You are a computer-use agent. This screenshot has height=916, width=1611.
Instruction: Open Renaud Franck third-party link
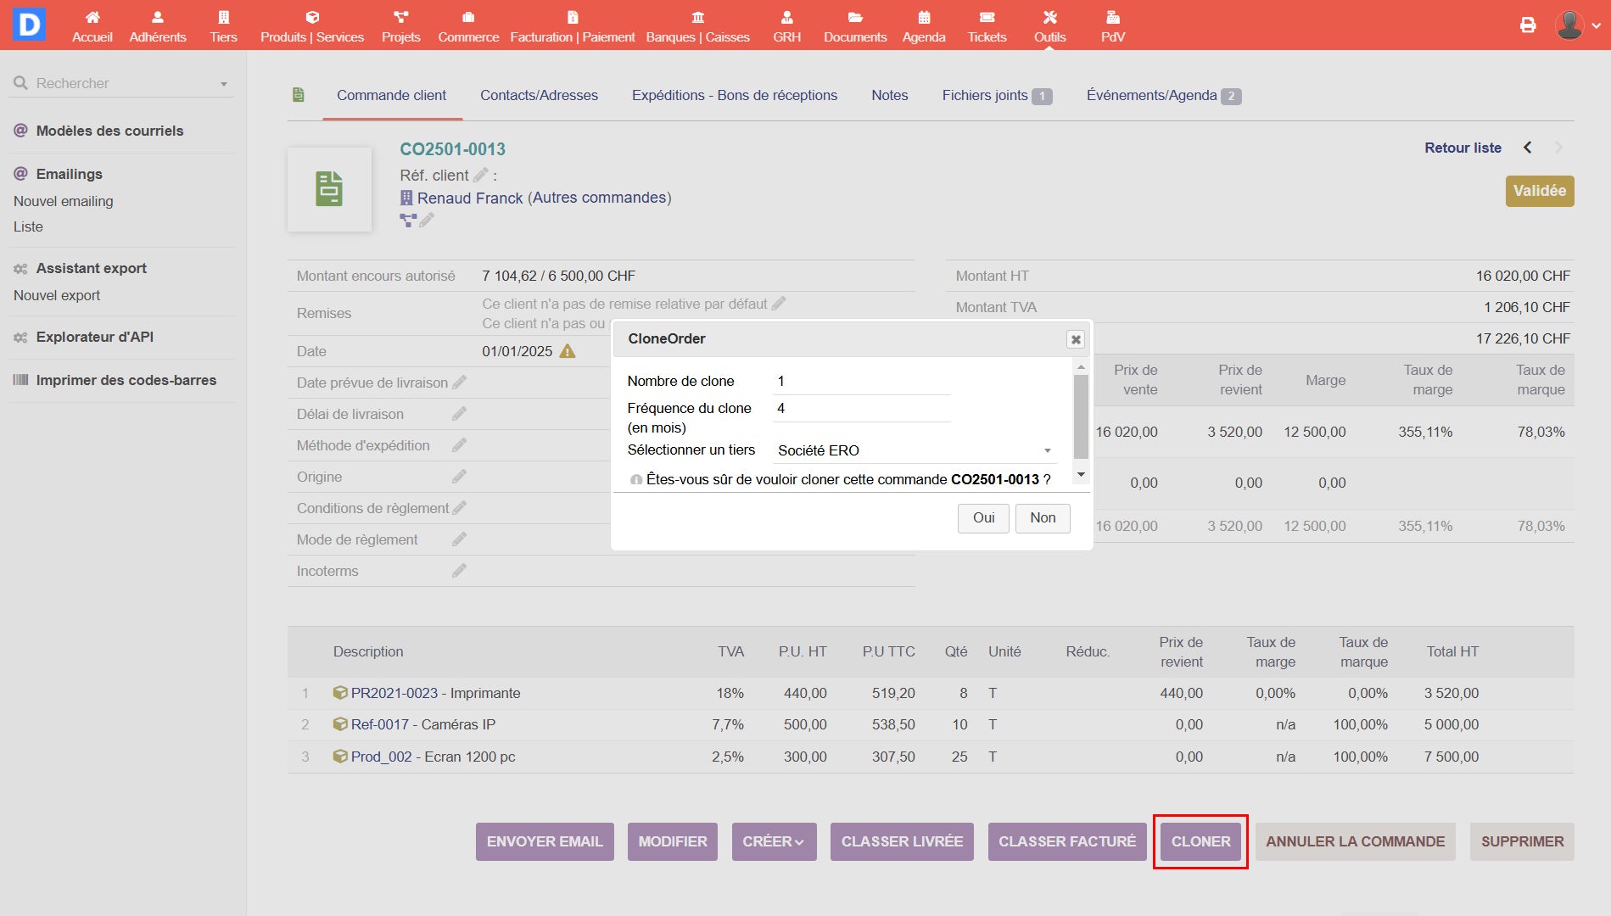point(469,198)
